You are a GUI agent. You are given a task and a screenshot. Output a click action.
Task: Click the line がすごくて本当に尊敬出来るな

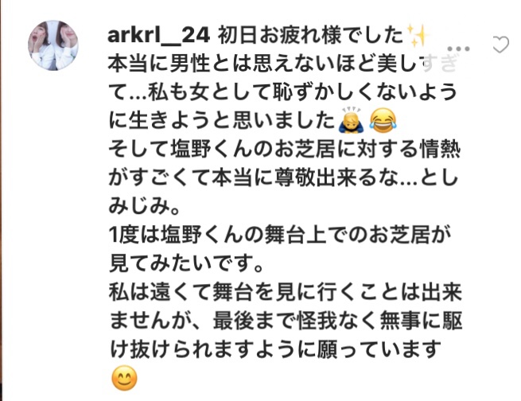pyautogui.click(x=283, y=178)
